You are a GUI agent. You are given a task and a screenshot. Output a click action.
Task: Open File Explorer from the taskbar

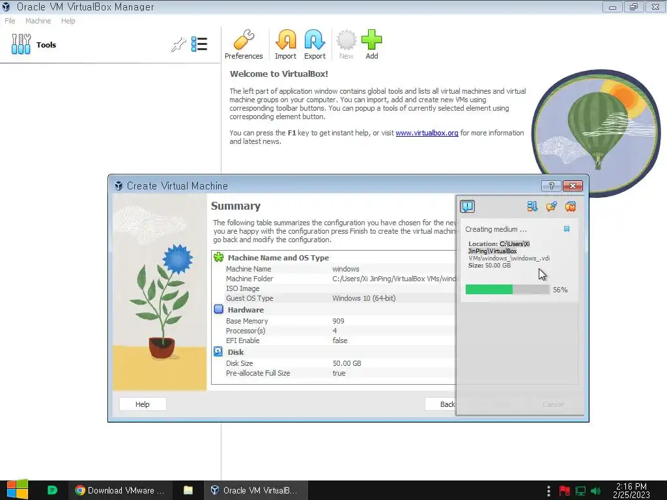tap(188, 490)
